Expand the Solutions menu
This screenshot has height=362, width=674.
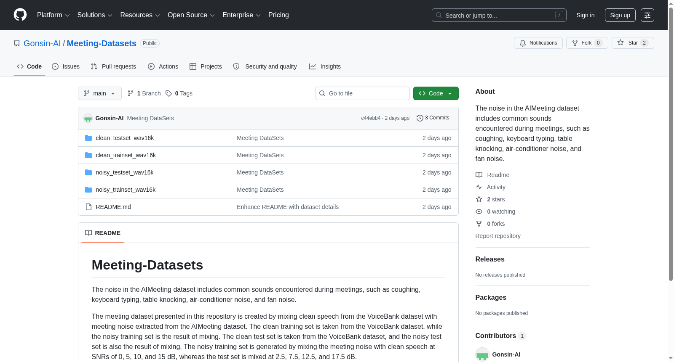(95, 15)
